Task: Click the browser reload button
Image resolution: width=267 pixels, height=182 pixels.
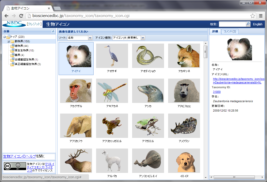Action: (x=21, y=16)
